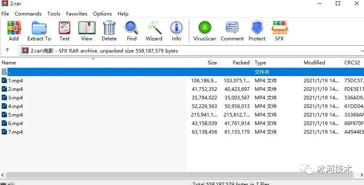Screen dimensions: 364x185
Task: Open the File menu
Action: 5,14
